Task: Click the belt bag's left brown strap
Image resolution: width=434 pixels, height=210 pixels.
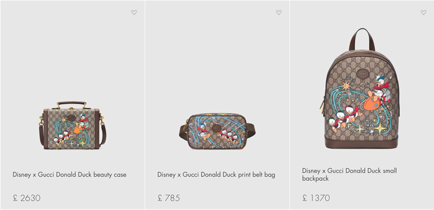Action: (x=183, y=132)
